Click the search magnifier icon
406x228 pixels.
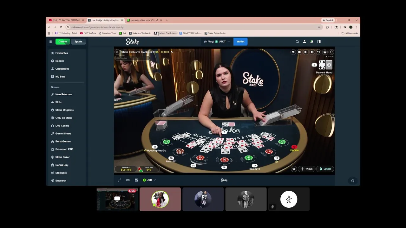297,41
